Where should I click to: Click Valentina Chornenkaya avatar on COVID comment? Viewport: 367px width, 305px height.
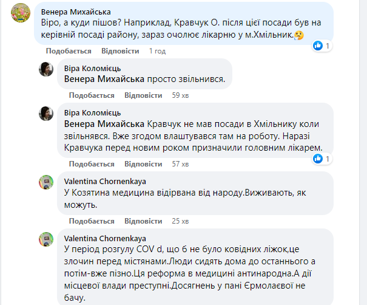pos(47,239)
